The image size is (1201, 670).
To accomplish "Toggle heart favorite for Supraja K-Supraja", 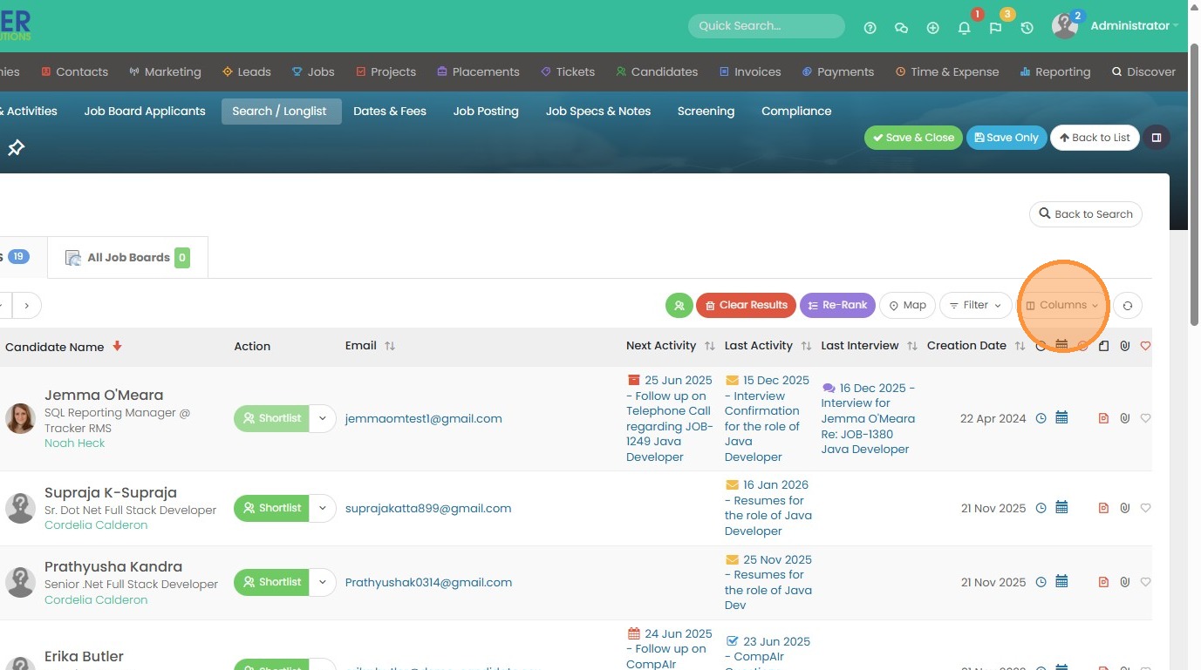I will tap(1146, 508).
